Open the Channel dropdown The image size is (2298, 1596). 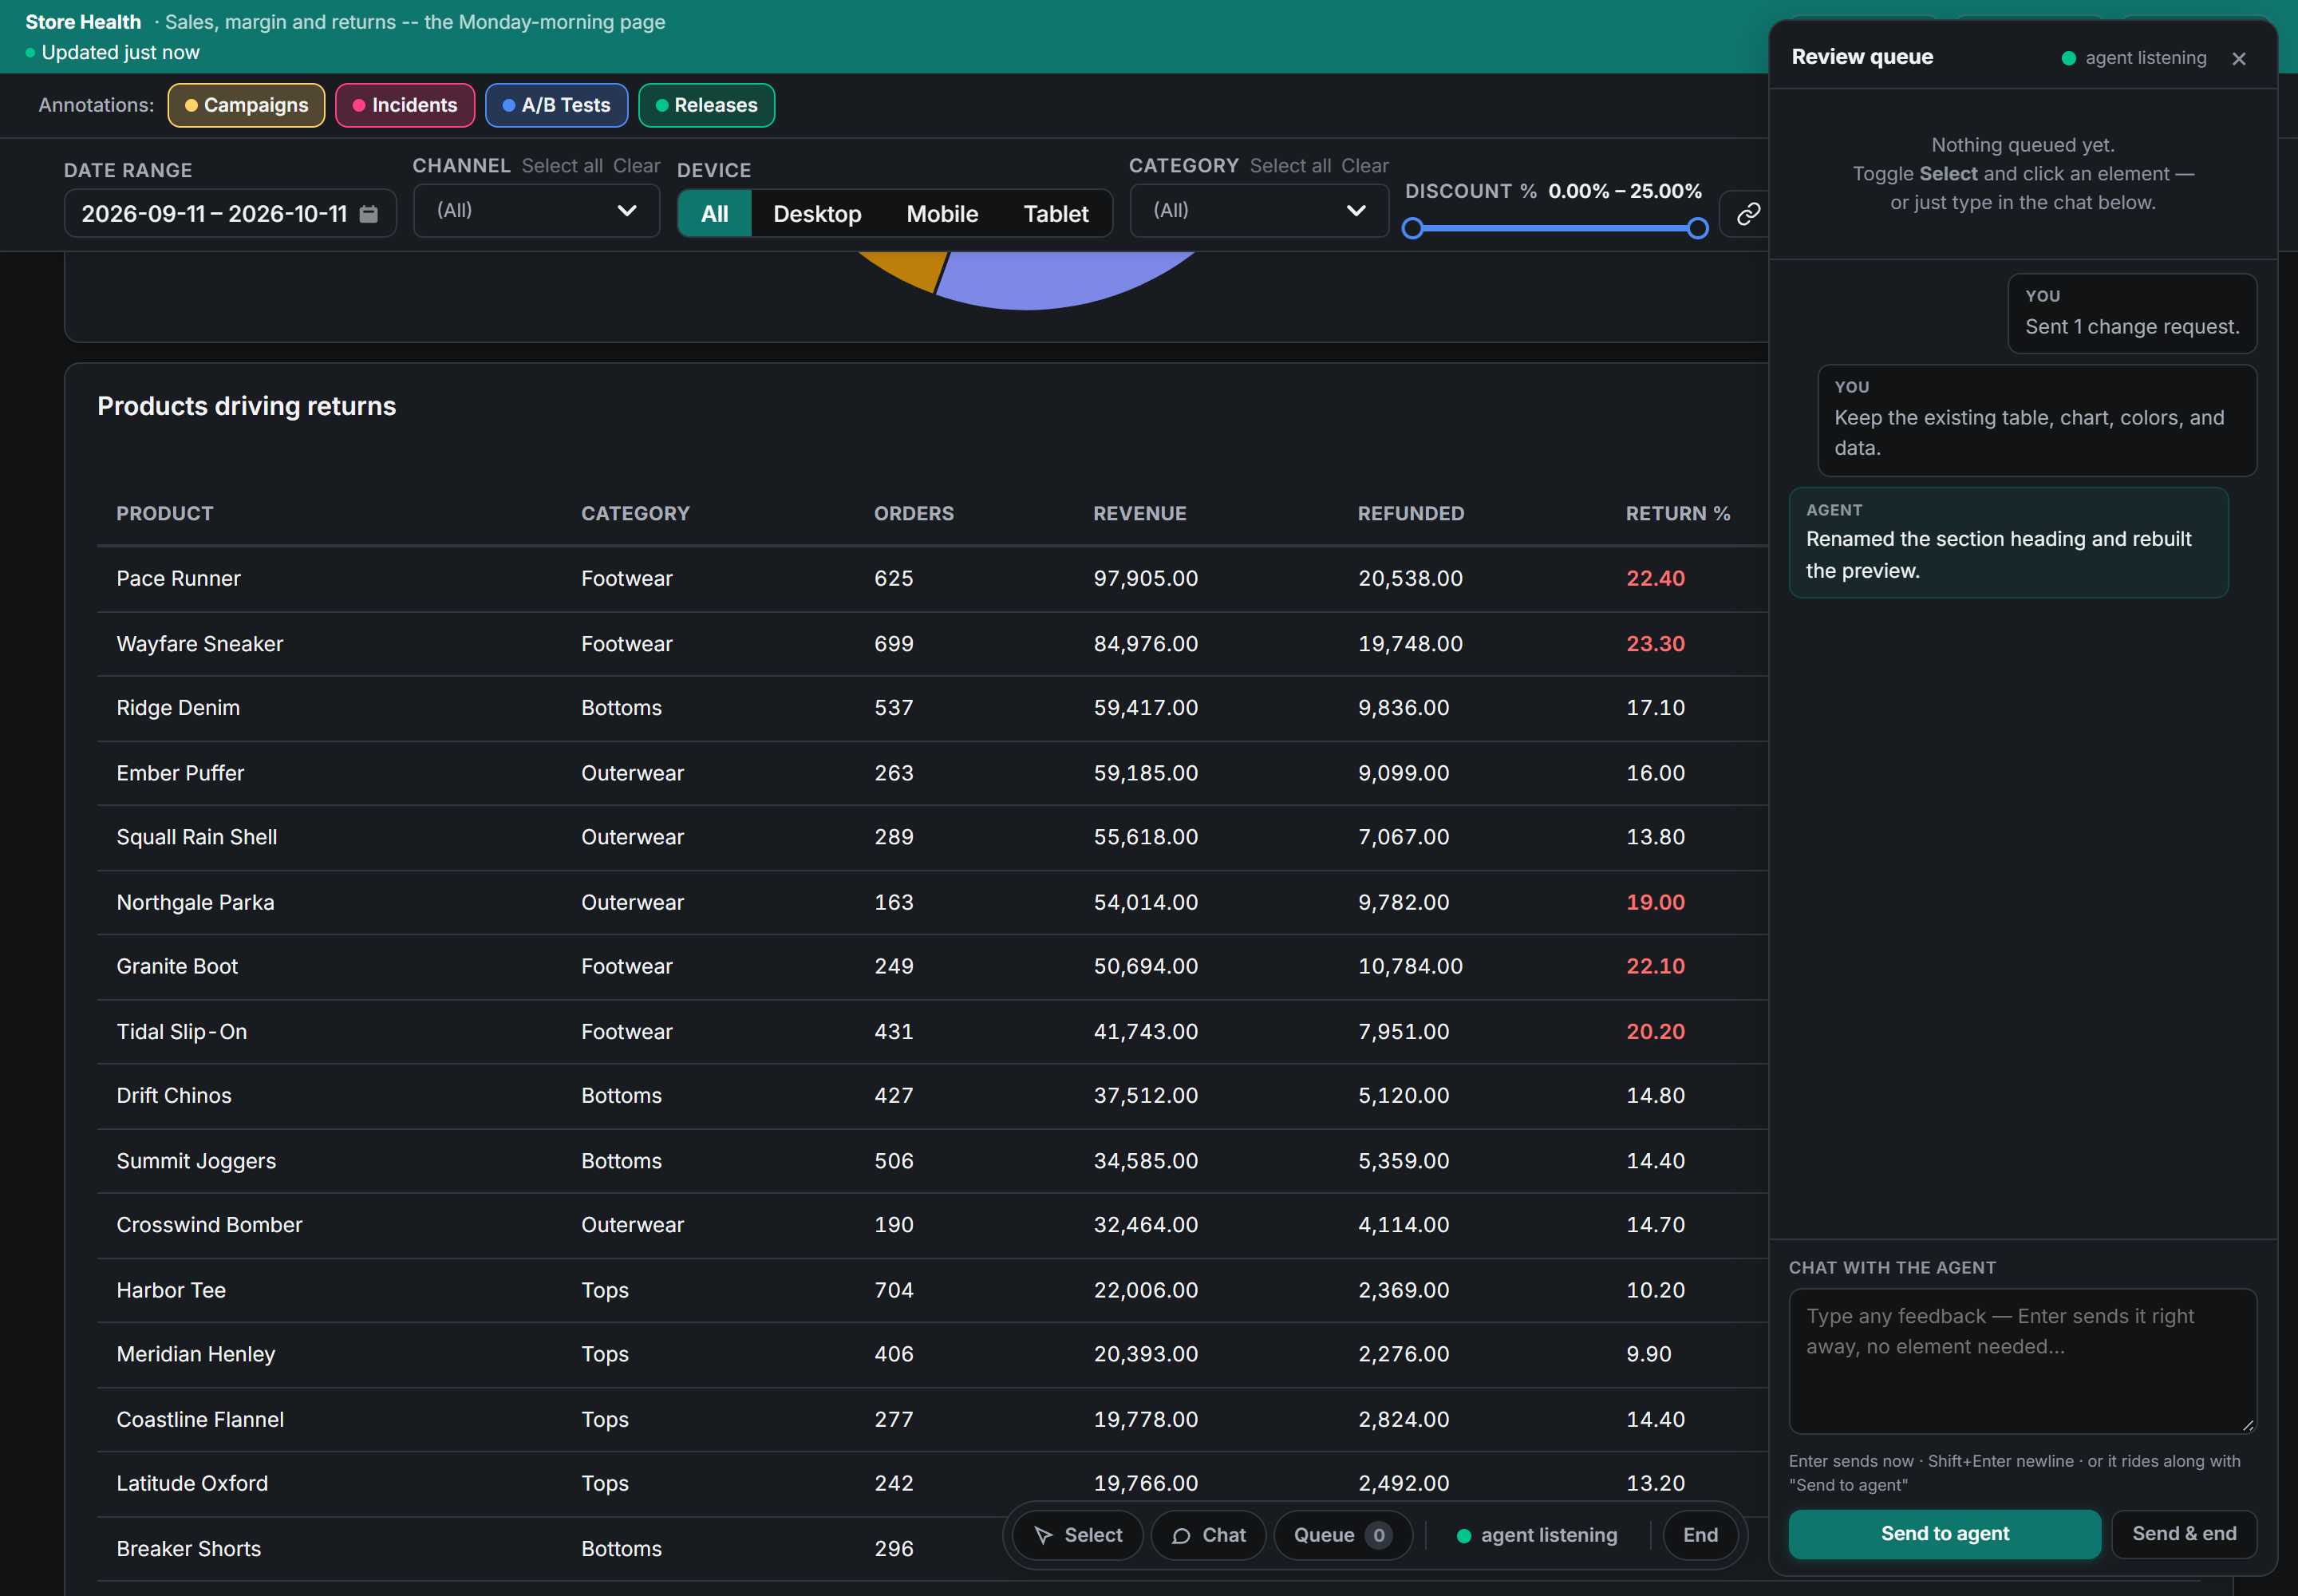536,211
